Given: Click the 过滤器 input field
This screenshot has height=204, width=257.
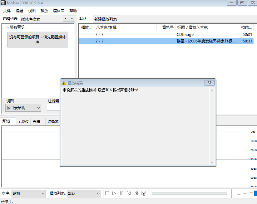Looking at the screenshot, I should (53, 107).
